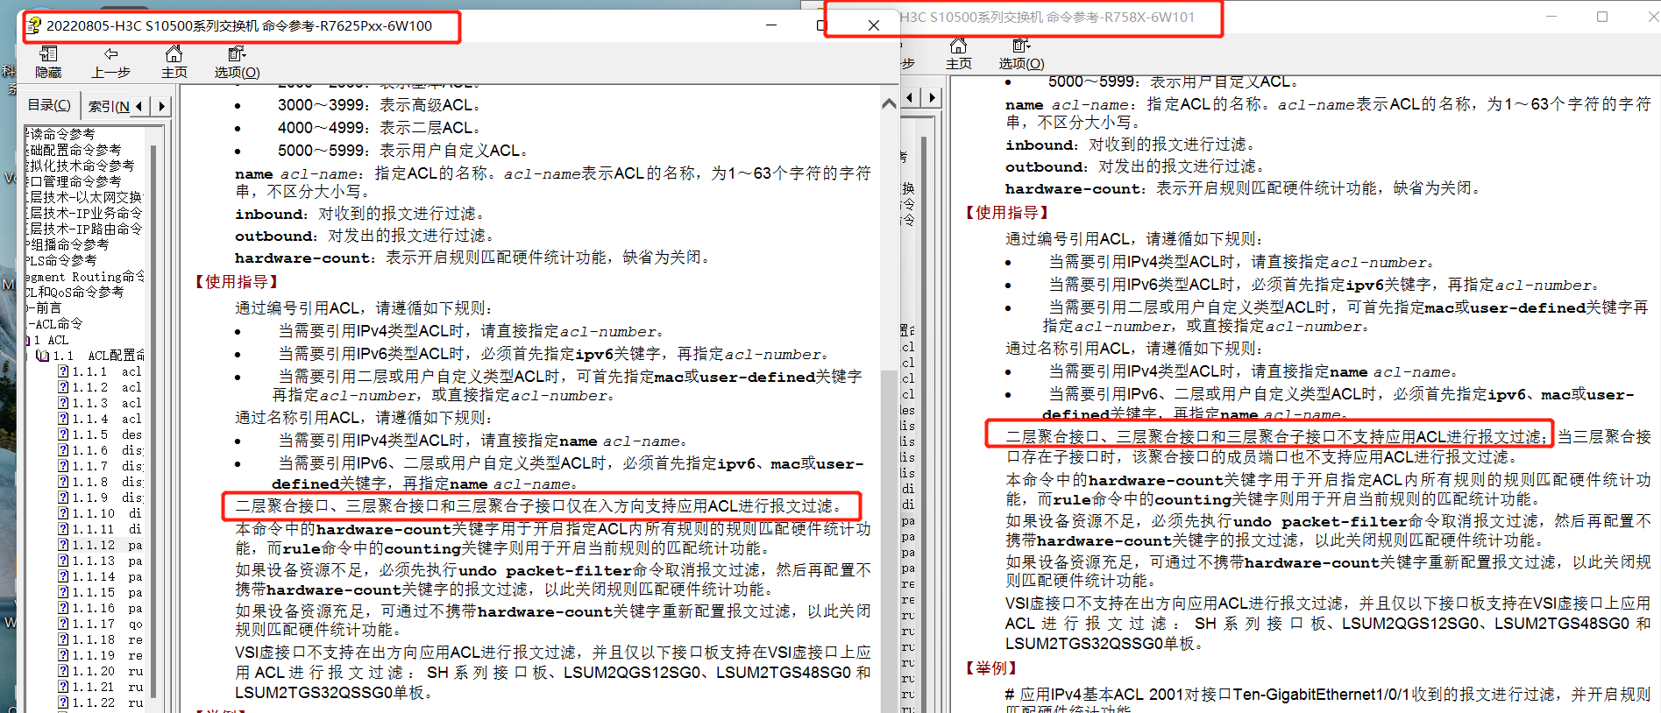This screenshot has width=1661, height=713.
Task: Click the question-mark icon of topic 1.1.17
Action: coord(63,624)
